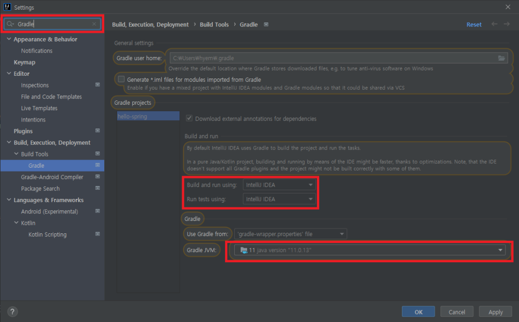519x322 pixels.
Task: Collapse Build, Execution, Deployment section
Action: pyautogui.click(x=9, y=142)
